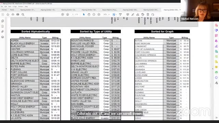Switch to the About Electric tab
Viewport: 219px width, 123px height.
coord(109,10)
